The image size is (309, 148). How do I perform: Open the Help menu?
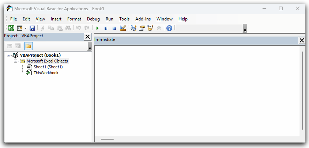coord(183,19)
